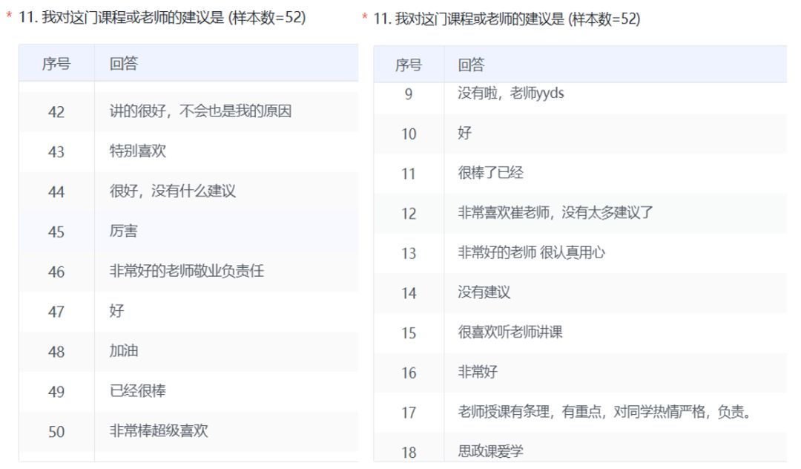
Task: Select the answer "很喜欢听老师讲课"
Action: 510,332
